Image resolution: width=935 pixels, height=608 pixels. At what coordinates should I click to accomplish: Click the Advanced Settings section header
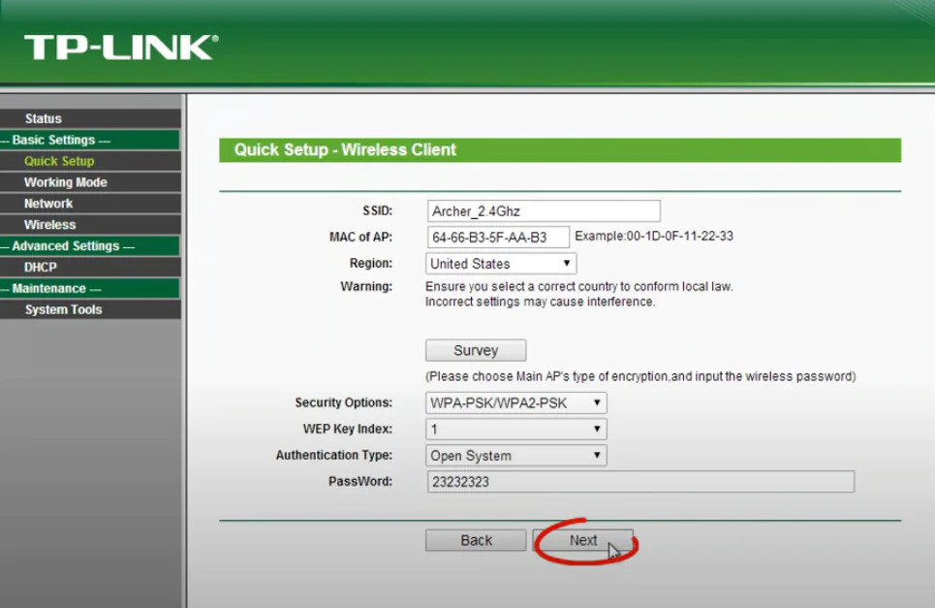(90, 246)
